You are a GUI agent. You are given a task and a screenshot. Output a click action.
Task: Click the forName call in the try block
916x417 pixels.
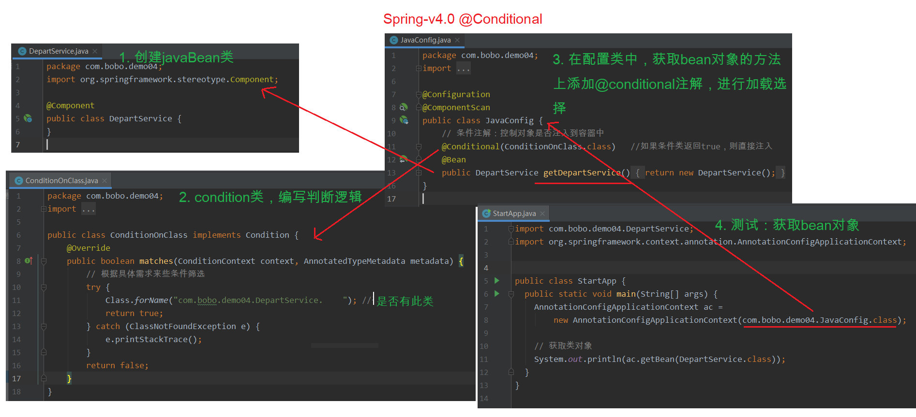pos(151,300)
